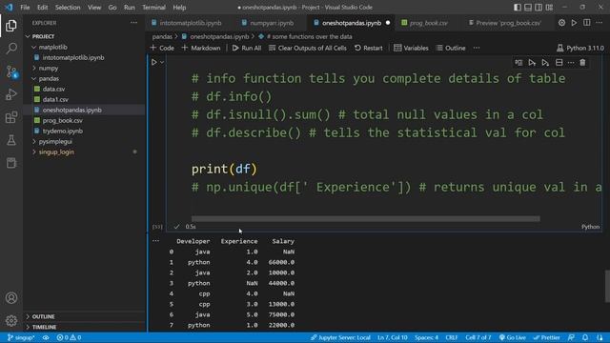Open the Extensions view
610x343 pixels.
click(x=11, y=117)
